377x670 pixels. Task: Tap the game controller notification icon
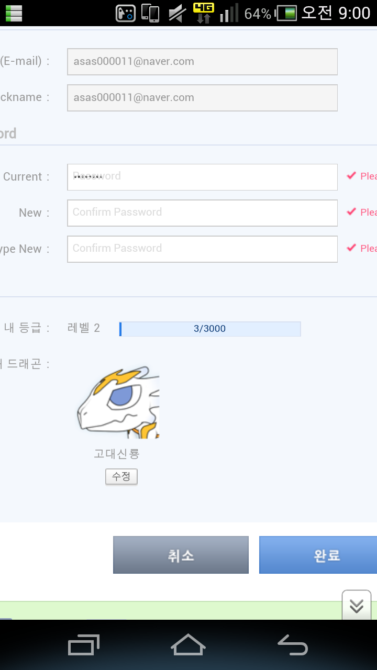pos(126,13)
